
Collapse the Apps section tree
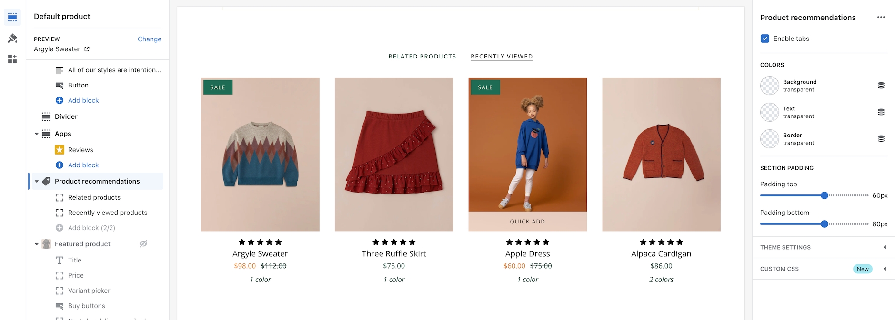[37, 134]
